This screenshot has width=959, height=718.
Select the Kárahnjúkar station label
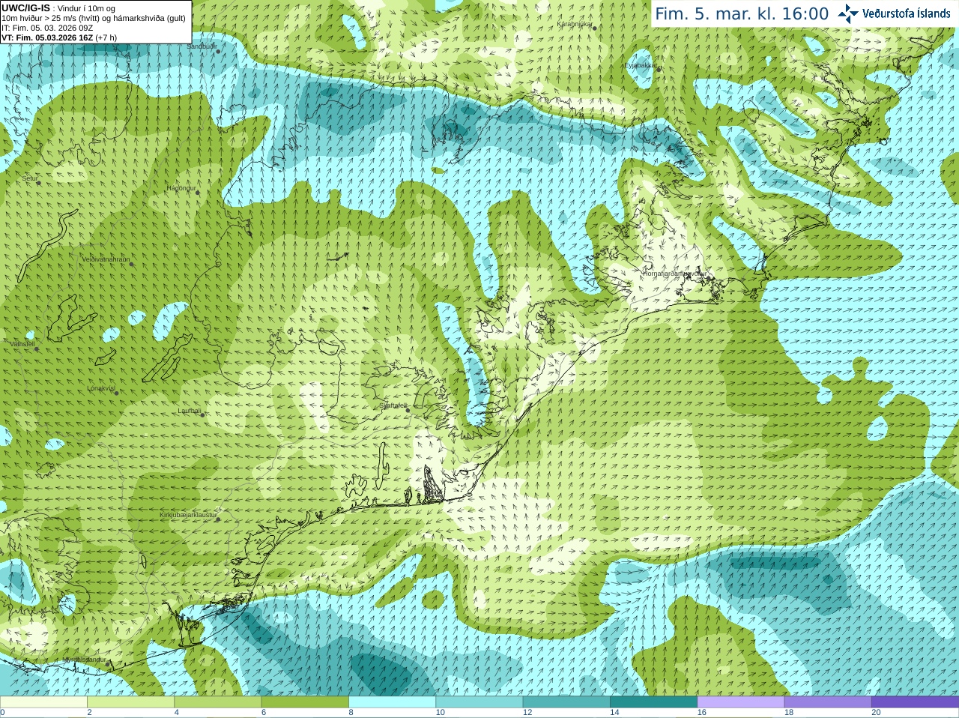click(x=575, y=24)
